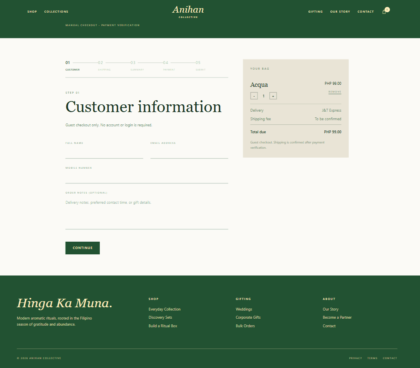Focus the Full Name field
420x368 pixels.
pos(104,153)
